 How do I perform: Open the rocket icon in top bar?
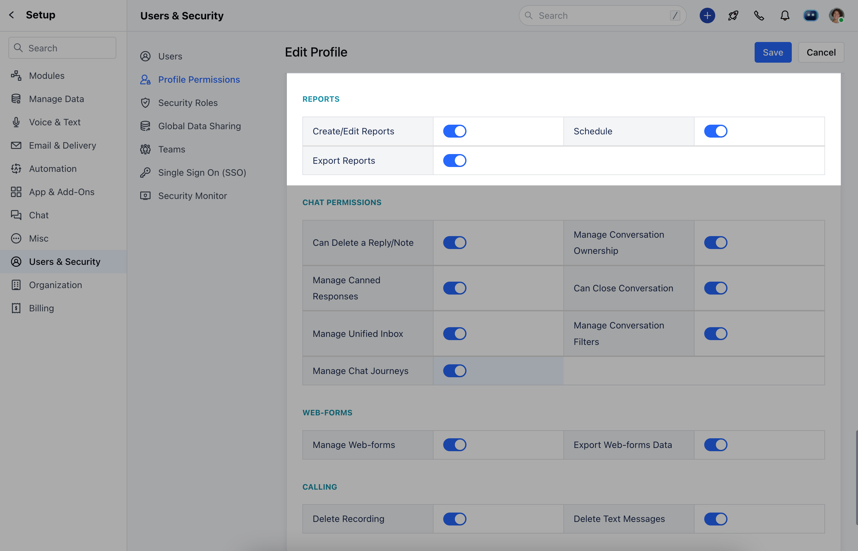coord(733,16)
